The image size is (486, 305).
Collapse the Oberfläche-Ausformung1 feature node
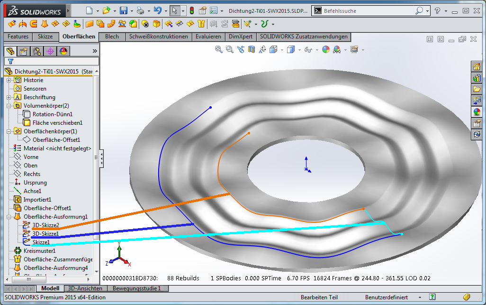tap(9, 217)
